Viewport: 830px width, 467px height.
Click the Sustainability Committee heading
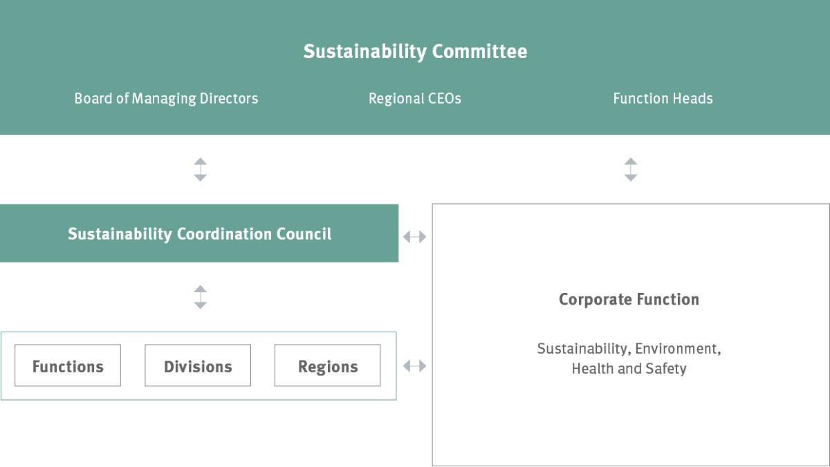415,52
